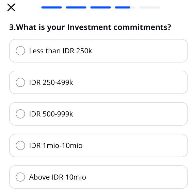Close the questionnaire with the X icon
The image size is (192, 195).
[11, 7]
